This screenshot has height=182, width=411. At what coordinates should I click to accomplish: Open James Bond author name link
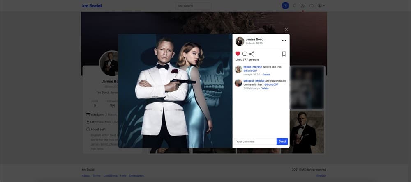[x=254, y=39]
